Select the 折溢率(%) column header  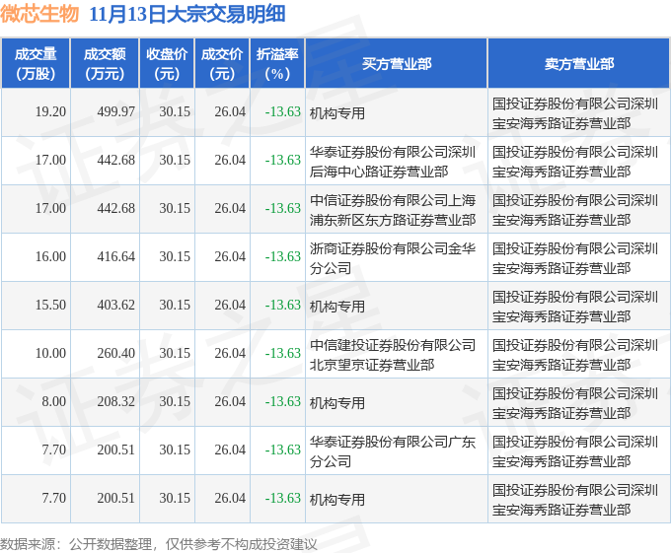(x=277, y=63)
